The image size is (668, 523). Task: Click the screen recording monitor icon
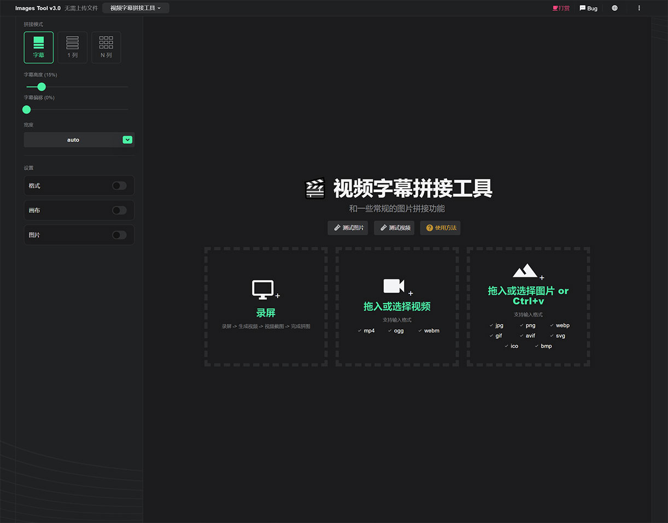[x=263, y=289]
